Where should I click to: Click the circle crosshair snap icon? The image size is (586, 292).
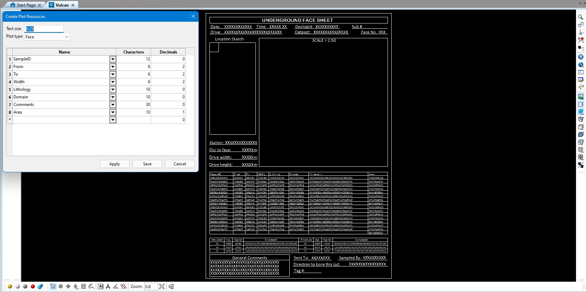(68, 286)
